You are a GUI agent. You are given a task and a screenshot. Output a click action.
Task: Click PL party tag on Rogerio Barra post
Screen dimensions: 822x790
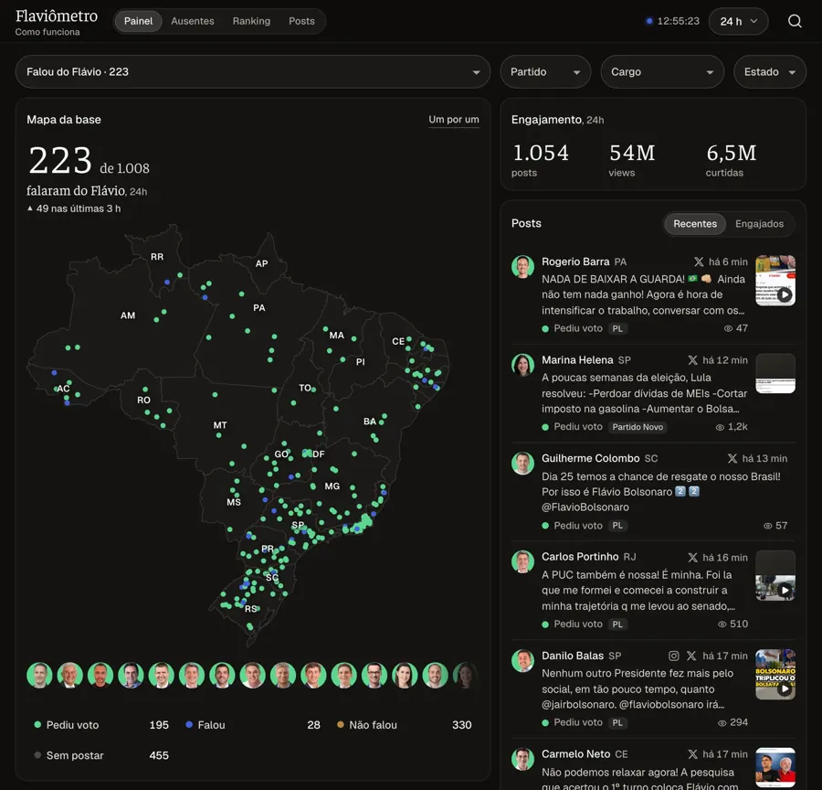coord(617,328)
